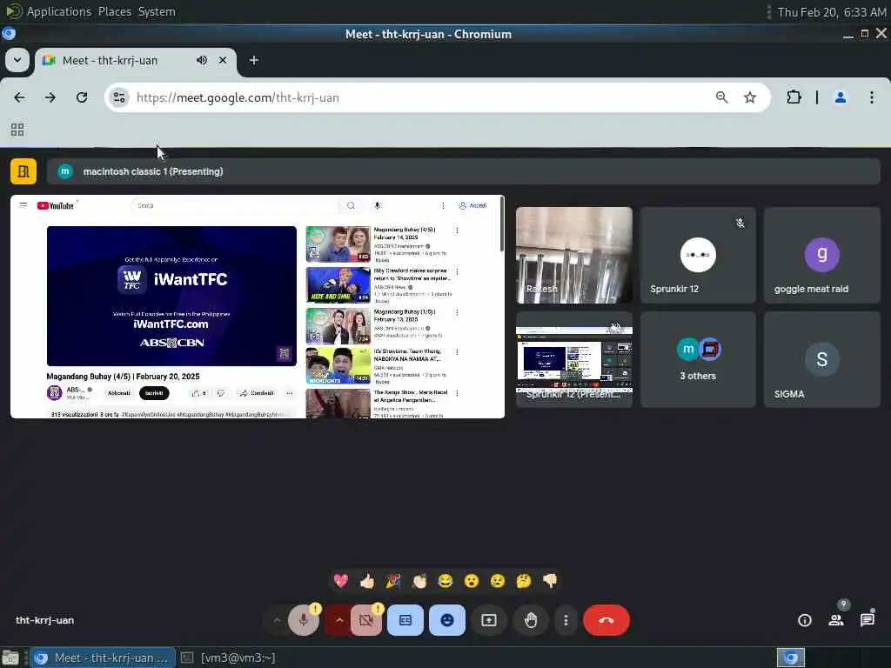Image resolution: width=891 pixels, height=668 pixels.
Task: Show the people panel icon
Action: pyautogui.click(x=836, y=620)
